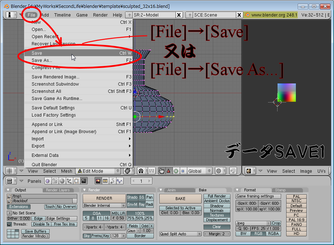
Task: Open the Logic context icon in Panels
Action: click(48, 181)
